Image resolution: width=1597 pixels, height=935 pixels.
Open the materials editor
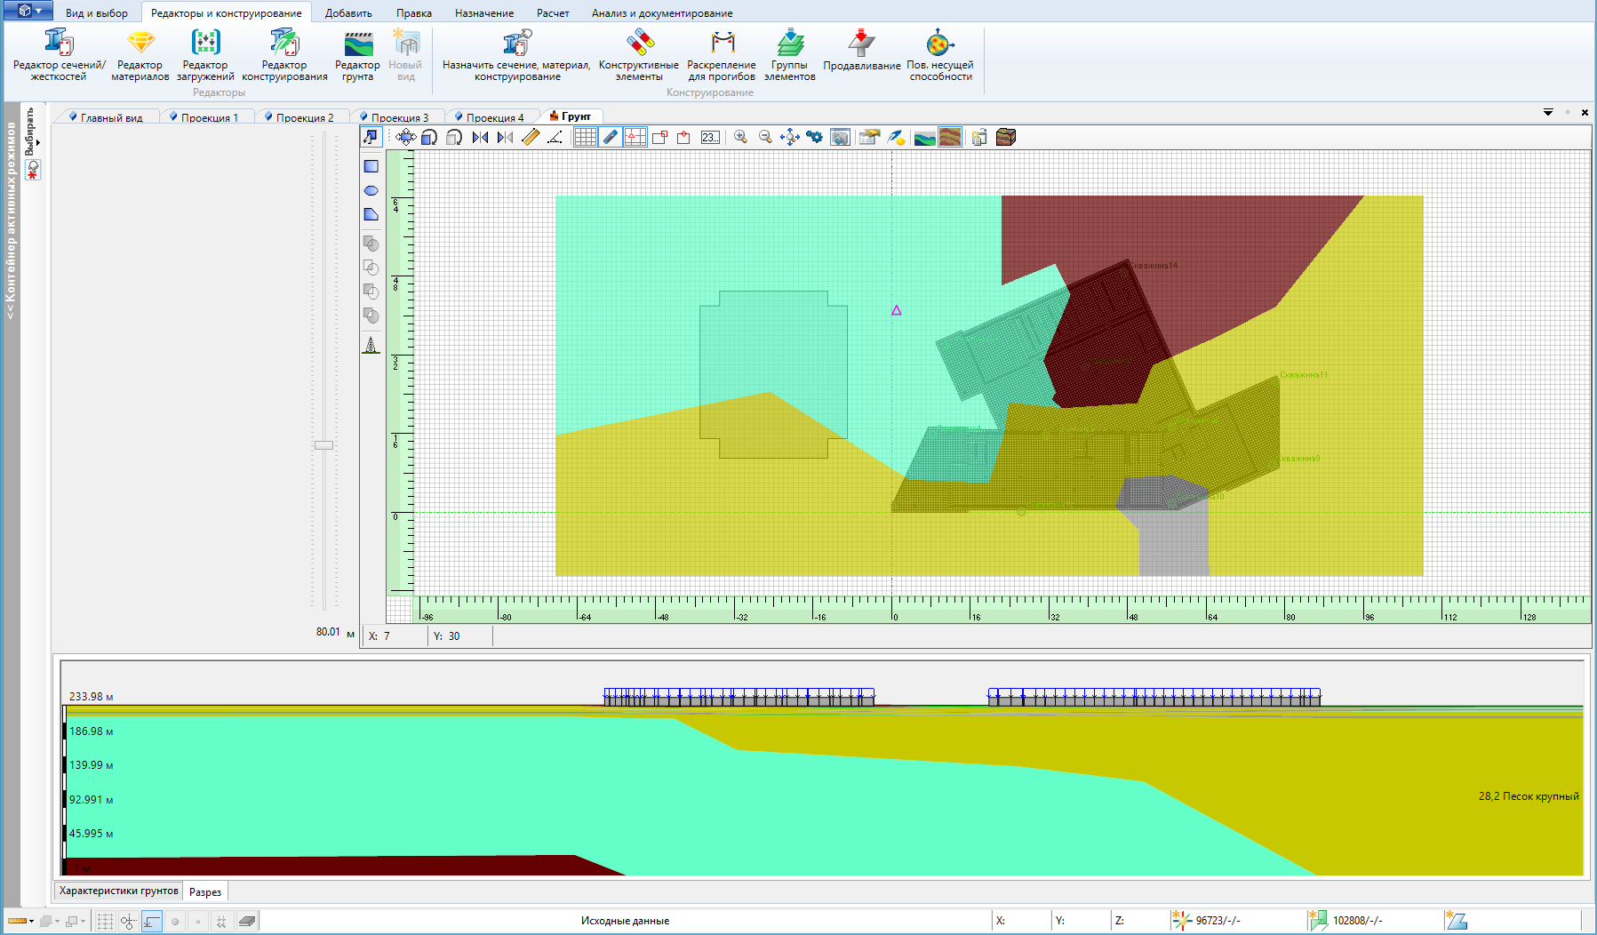click(140, 54)
